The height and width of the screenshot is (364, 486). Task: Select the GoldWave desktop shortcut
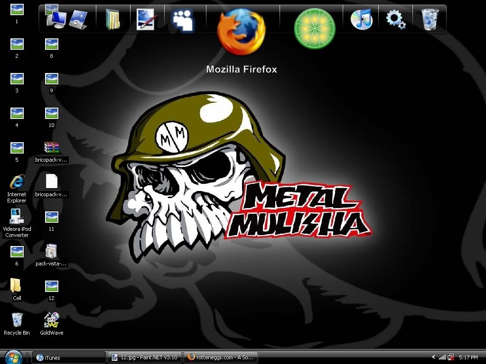tap(51, 324)
